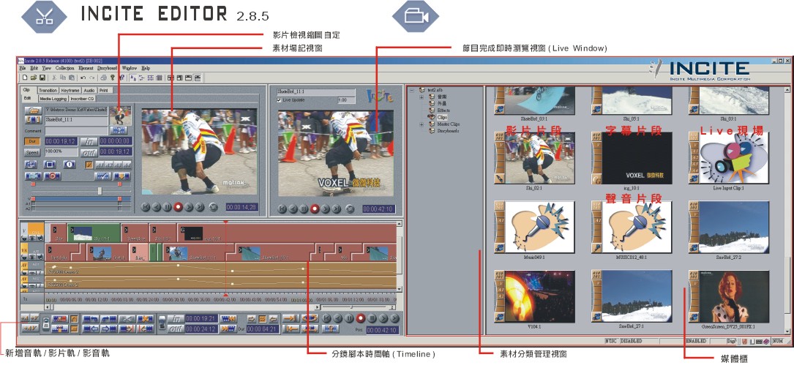Image resolution: width=794 pixels, height=368 pixels.
Task: Click the context Help question-arrow icon
Action: (x=121, y=78)
